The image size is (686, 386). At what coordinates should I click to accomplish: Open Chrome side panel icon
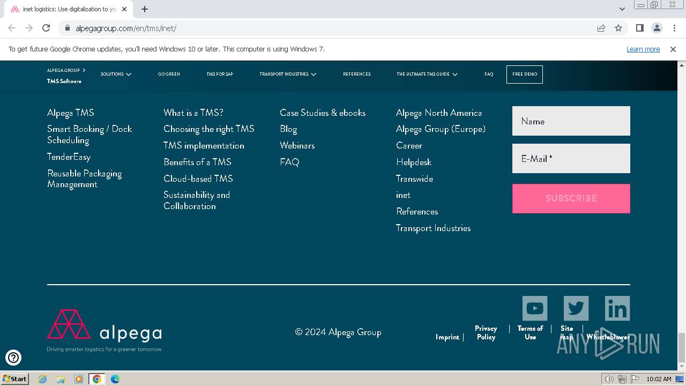tap(640, 28)
